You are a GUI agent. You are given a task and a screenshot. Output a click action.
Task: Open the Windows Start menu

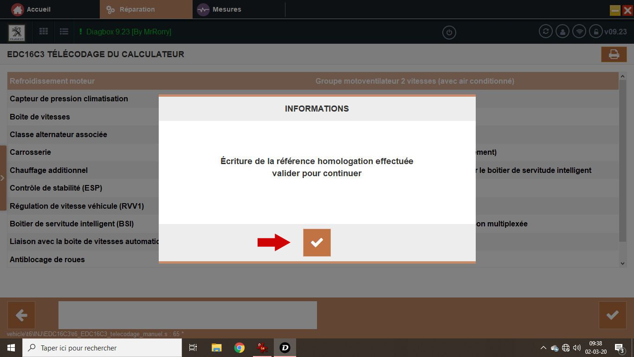point(11,348)
